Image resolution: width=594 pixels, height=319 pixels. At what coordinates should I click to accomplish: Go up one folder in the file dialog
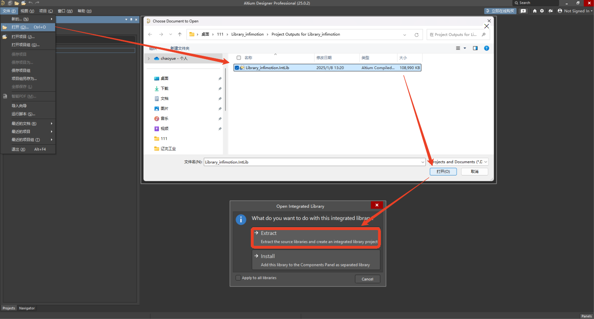pyautogui.click(x=180, y=34)
